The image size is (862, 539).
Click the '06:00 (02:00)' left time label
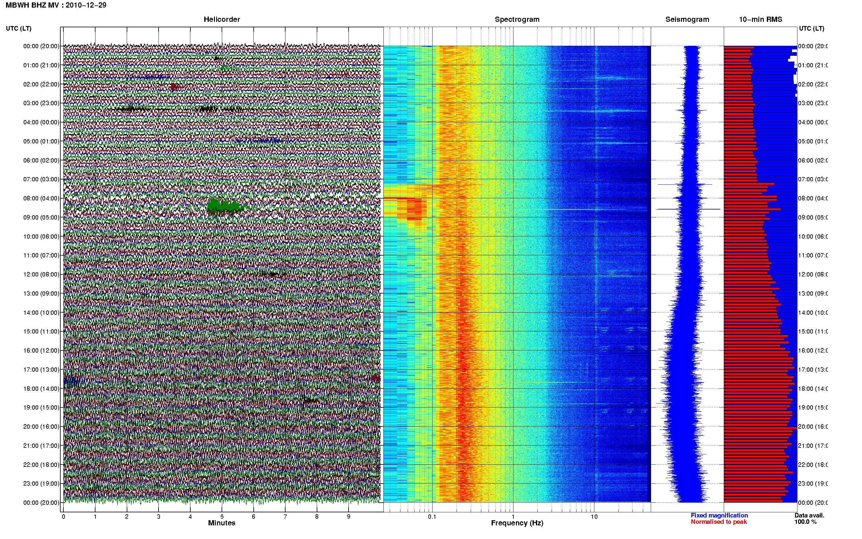click(x=41, y=160)
